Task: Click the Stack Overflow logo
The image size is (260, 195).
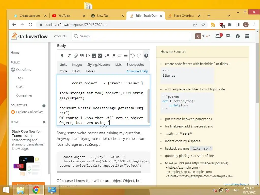Action: pyautogui.click(x=29, y=36)
